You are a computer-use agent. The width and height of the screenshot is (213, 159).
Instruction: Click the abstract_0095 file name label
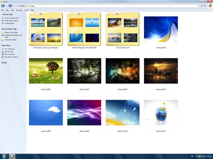click(x=84, y=131)
